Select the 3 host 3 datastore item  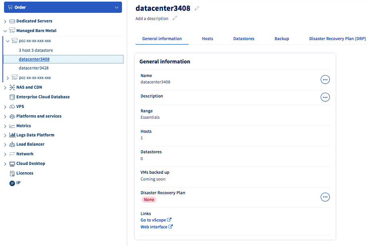[x=36, y=51]
